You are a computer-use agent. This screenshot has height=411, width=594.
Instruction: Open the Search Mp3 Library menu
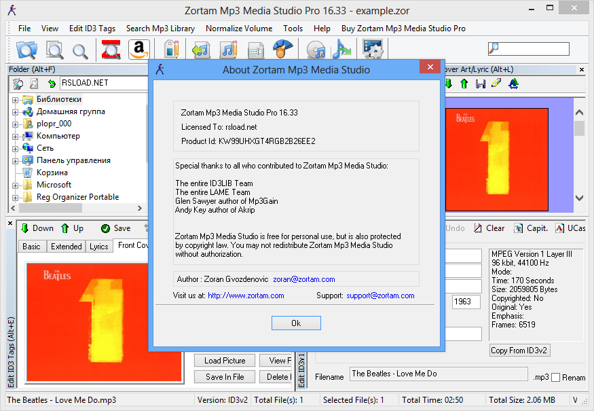pyautogui.click(x=160, y=29)
